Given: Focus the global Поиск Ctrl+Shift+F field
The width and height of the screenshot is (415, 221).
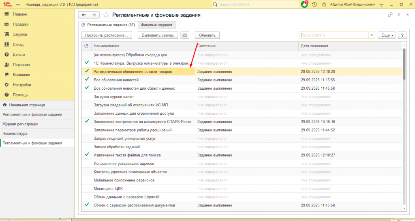Looking at the screenshot, I should tap(256, 4).
